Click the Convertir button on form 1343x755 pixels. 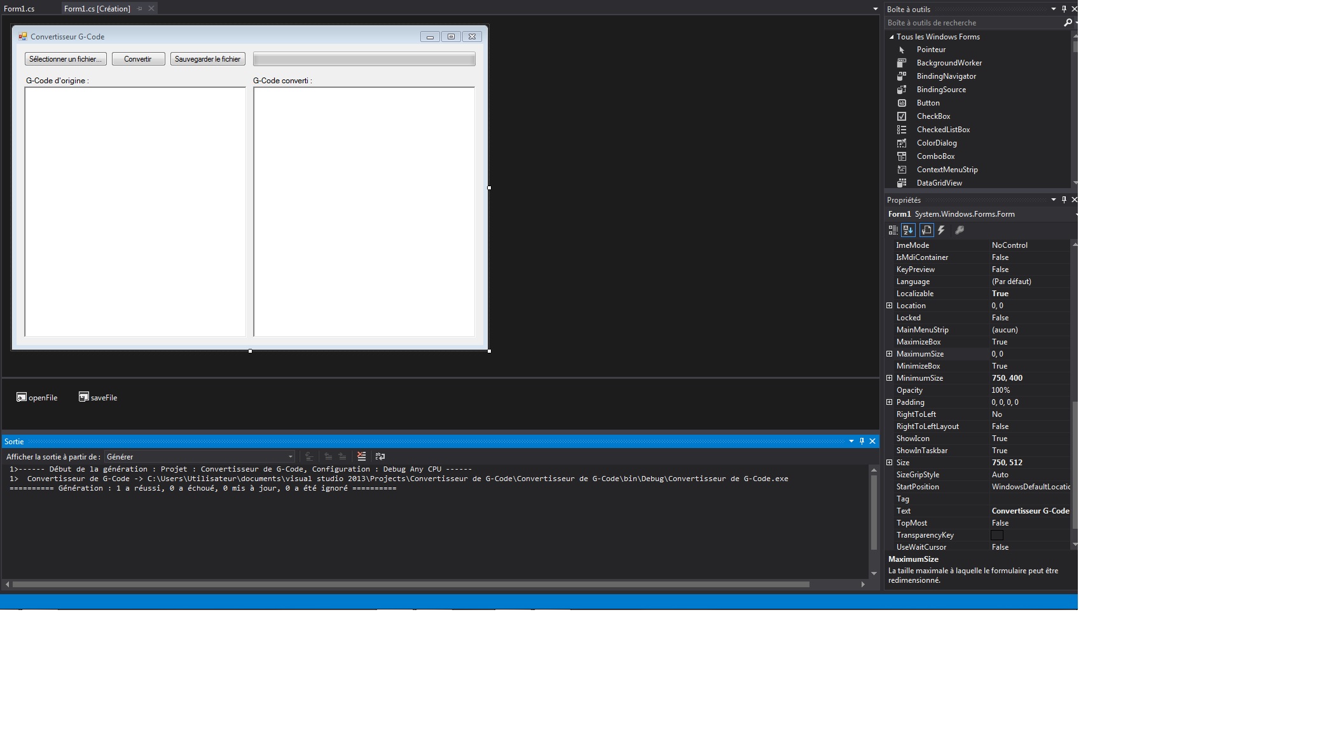click(x=138, y=59)
